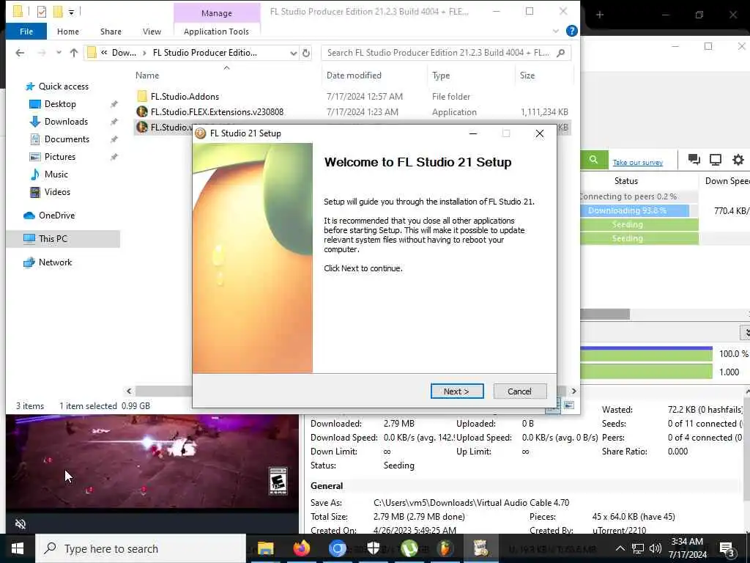Open the Application Tools tab
This screenshot has width=750, height=563.
click(216, 31)
